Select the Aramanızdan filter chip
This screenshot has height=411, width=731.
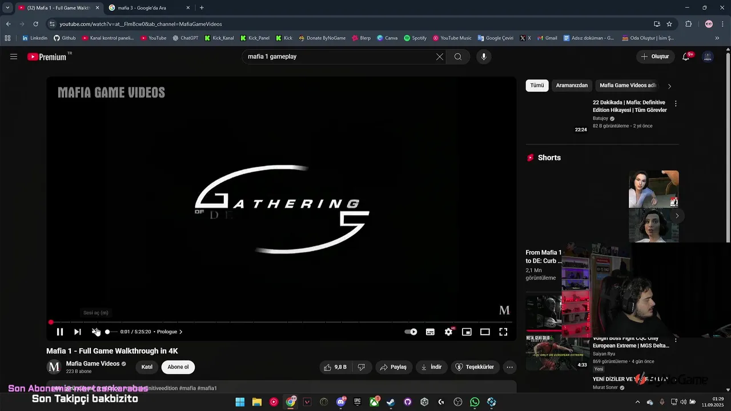click(572, 86)
